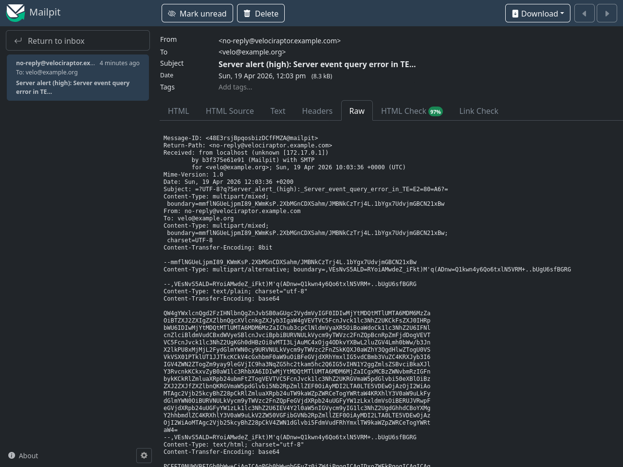The height and width of the screenshot is (467, 623).
Task: Open the HTML Source tab
Action: (230, 111)
